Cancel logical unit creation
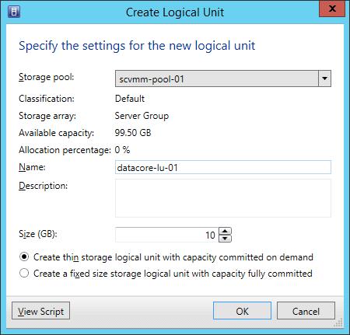The image size is (350, 335). click(306, 311)
